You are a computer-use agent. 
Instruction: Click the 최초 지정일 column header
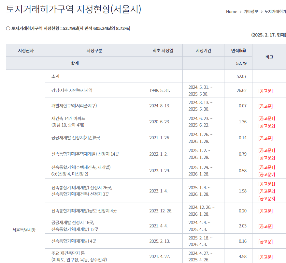(163, 51)
